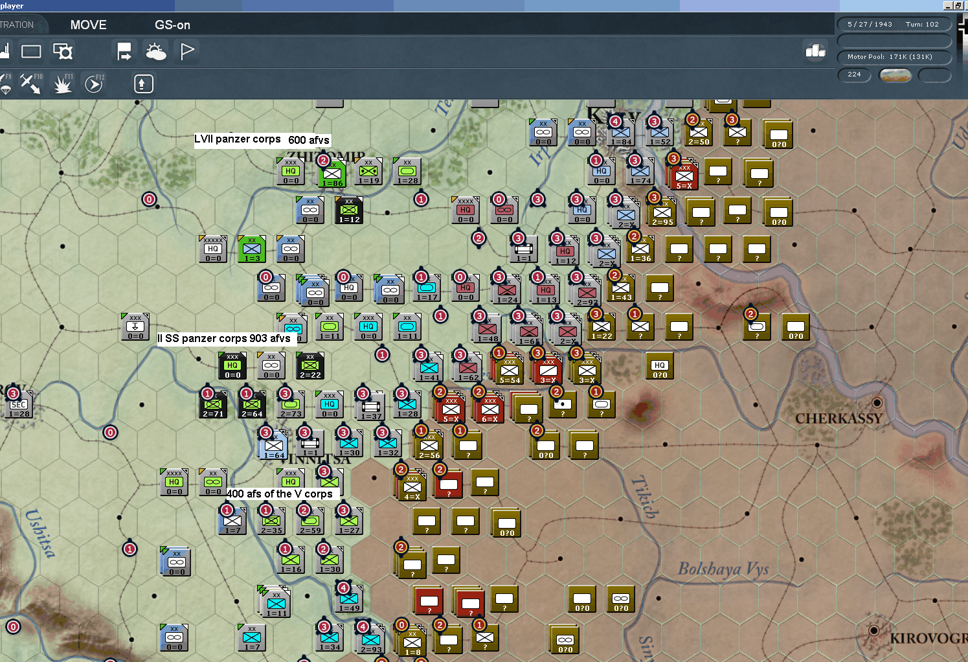
Task: Select the F10 aircraft transfer mode icon
Action: [x=30, y=84]
